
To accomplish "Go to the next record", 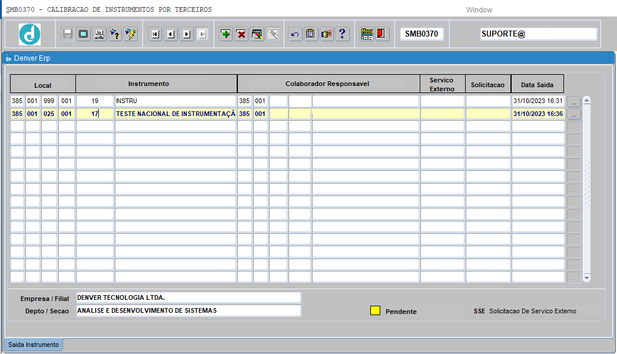I will [x=187, y=34].
